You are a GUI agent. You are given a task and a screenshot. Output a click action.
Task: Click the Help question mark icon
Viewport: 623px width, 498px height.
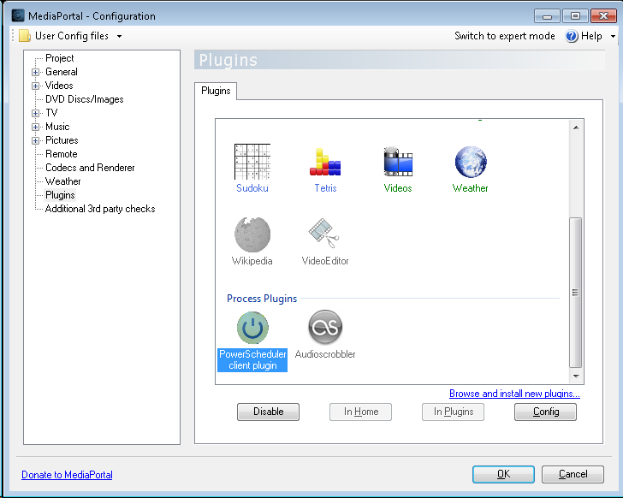click(572, 36)
